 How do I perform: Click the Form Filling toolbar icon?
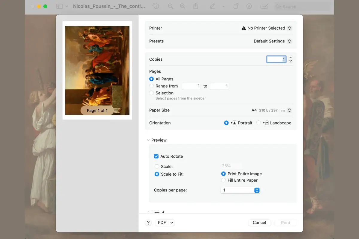[264, 6]
